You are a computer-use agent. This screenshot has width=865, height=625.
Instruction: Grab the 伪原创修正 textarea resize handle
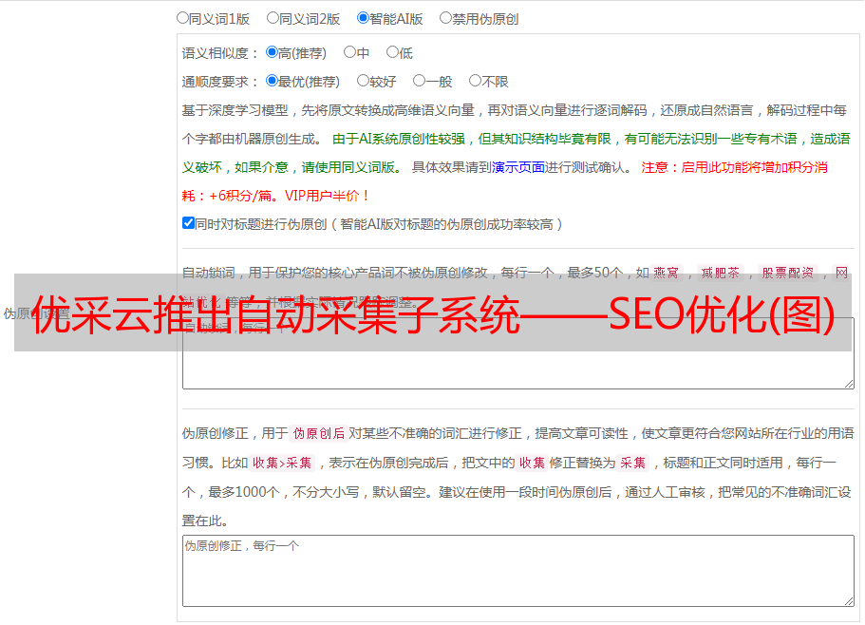pyautogui.click(x=849, y=601)
